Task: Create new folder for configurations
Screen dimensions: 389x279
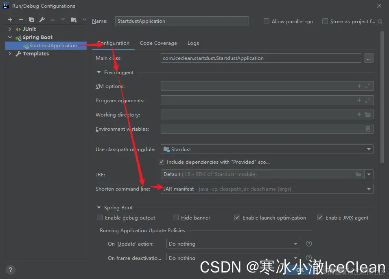Action: (74, 20)
